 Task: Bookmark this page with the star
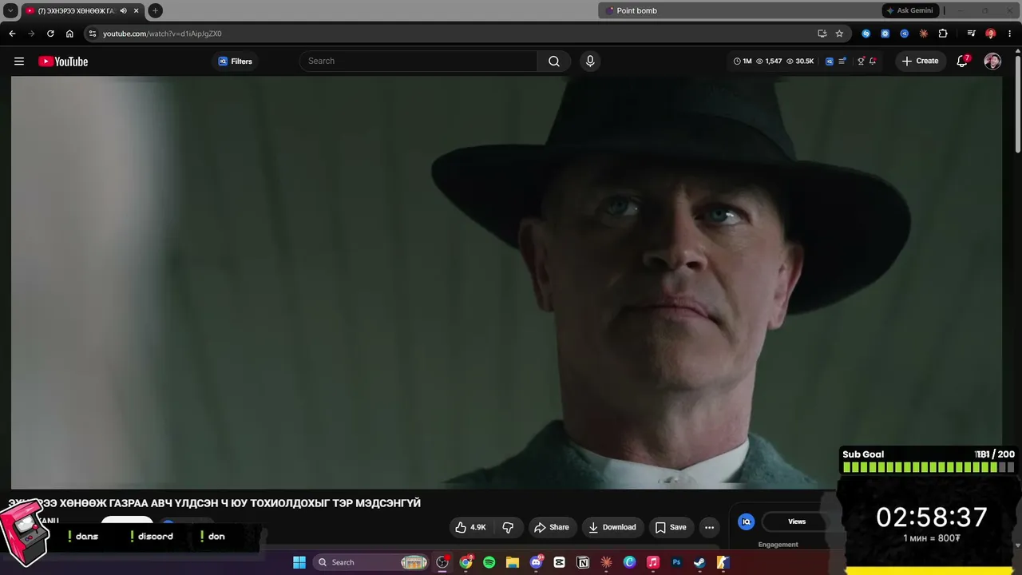click(x=839, y=34)
